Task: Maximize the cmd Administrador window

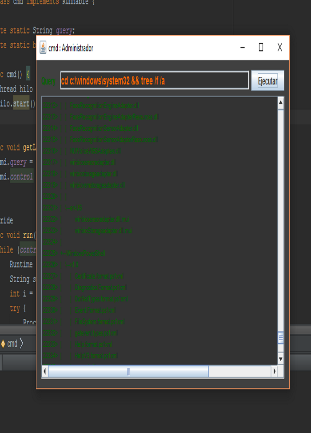Action: [x=261, y=48]
